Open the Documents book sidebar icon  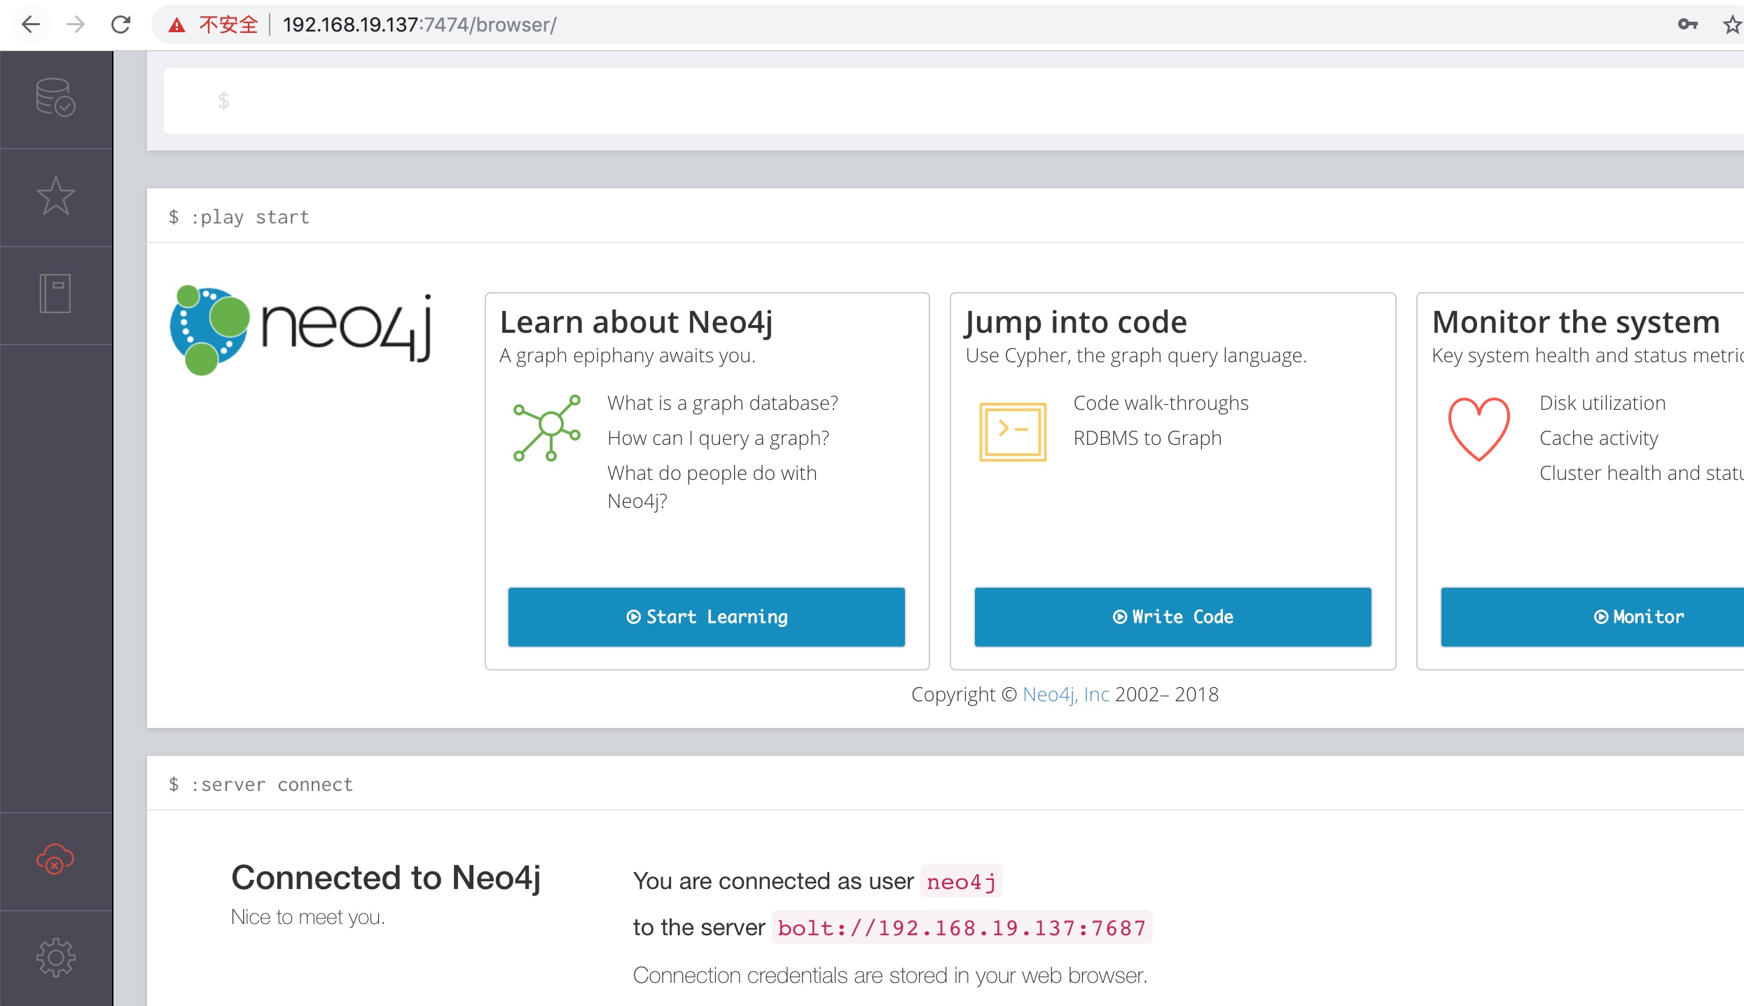click(x=55, y=294)
